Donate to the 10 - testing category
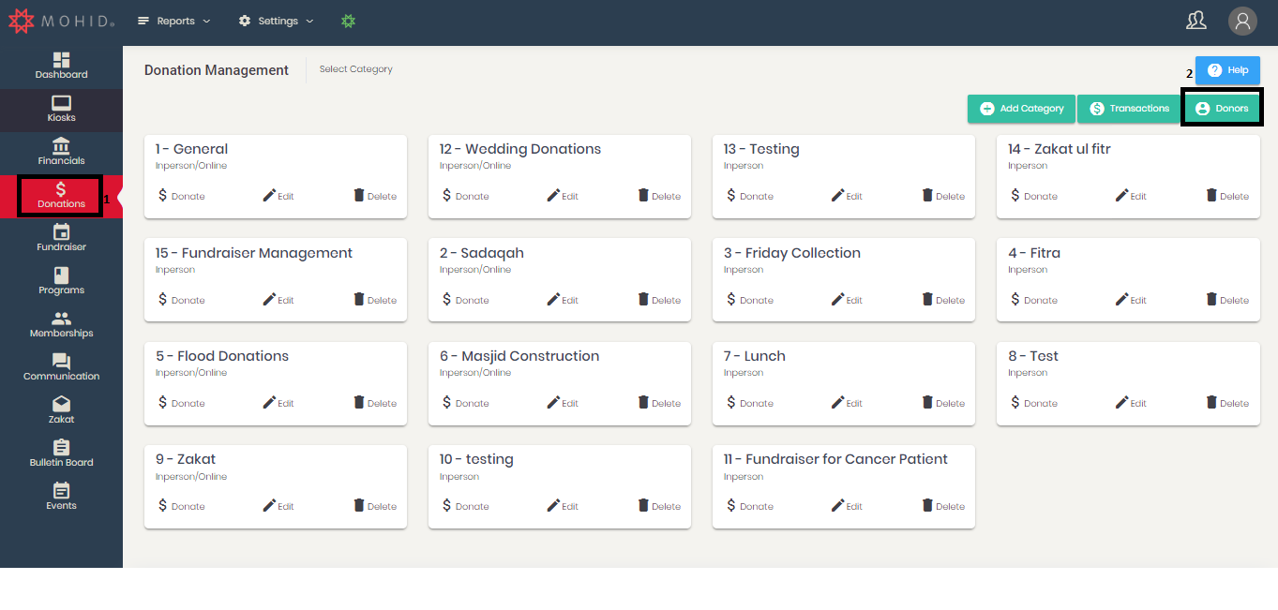Screen dimensions: 1278x610 point(465,506)
